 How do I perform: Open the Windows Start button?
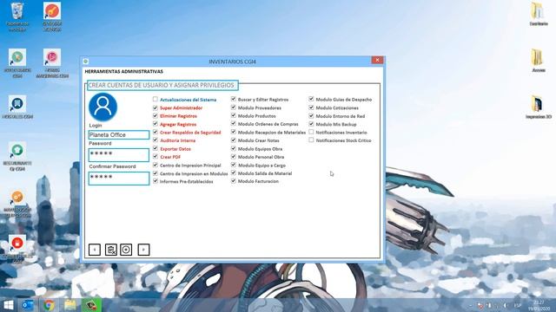click(x=8, y=305)
